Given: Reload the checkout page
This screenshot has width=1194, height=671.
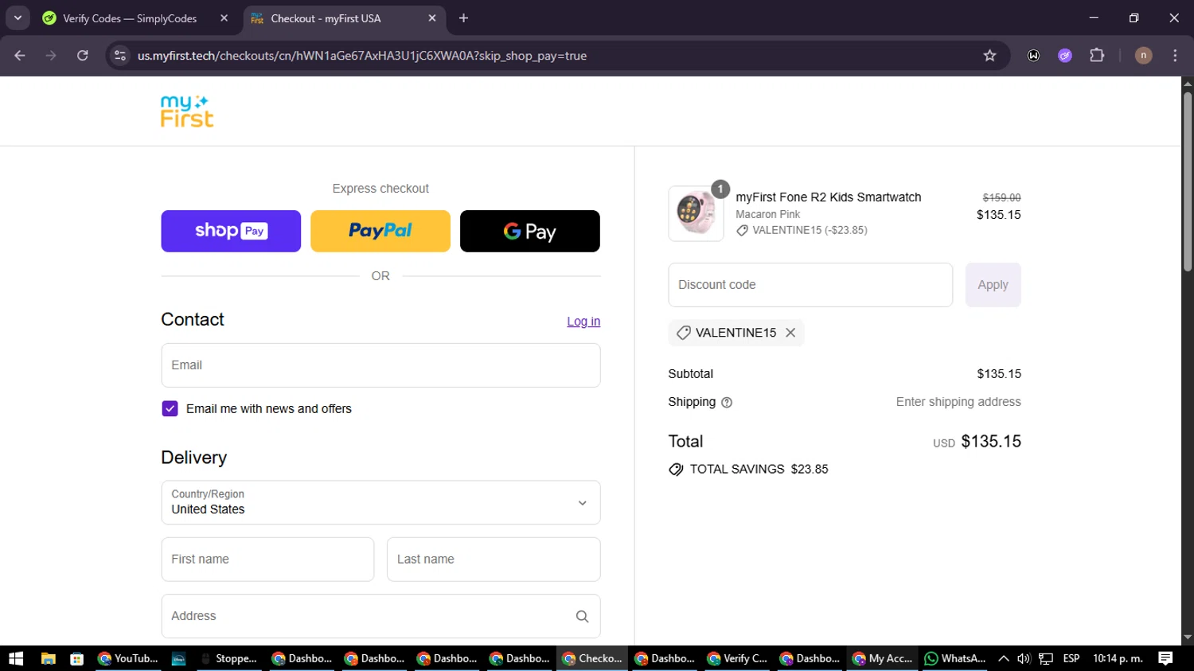Looking at the screenshot, I should click(83, 56).
